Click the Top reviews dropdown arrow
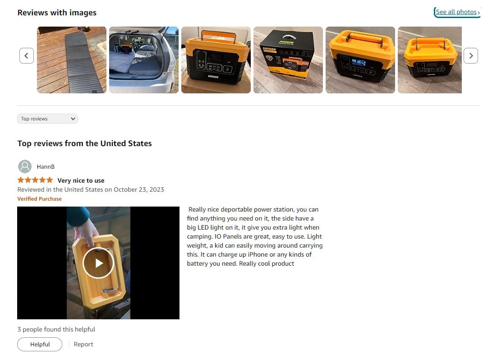Screen dimensions: 497x359 pos(73,119)
